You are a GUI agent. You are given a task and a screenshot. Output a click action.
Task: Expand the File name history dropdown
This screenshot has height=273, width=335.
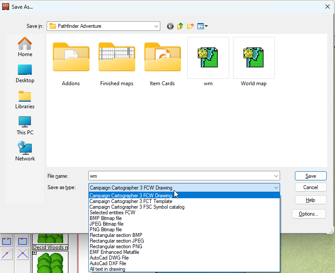point(276,176)
